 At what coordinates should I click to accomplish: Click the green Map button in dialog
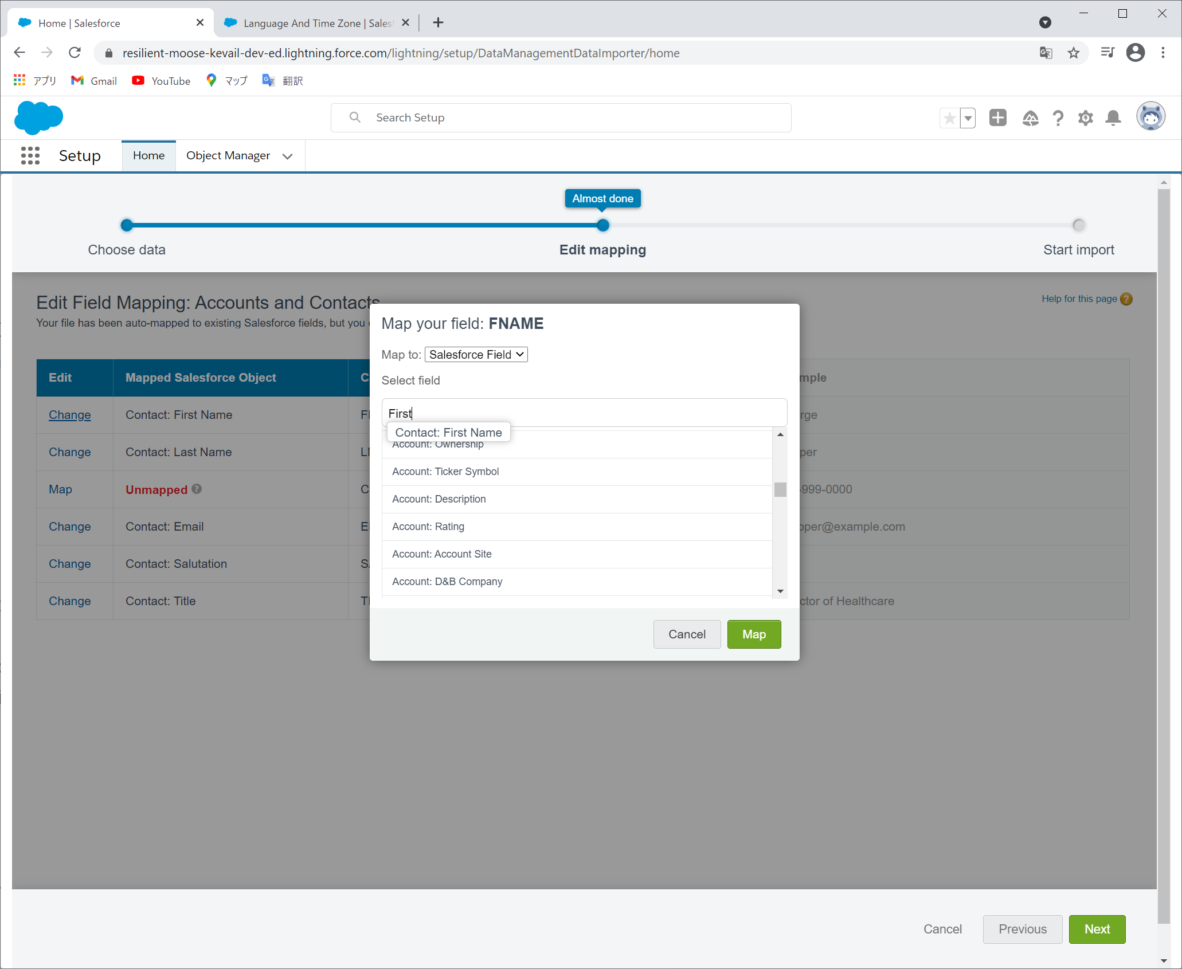coord(753,634)
